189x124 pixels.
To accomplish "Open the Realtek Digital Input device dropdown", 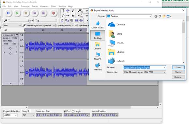I will (x=40, y=25).
